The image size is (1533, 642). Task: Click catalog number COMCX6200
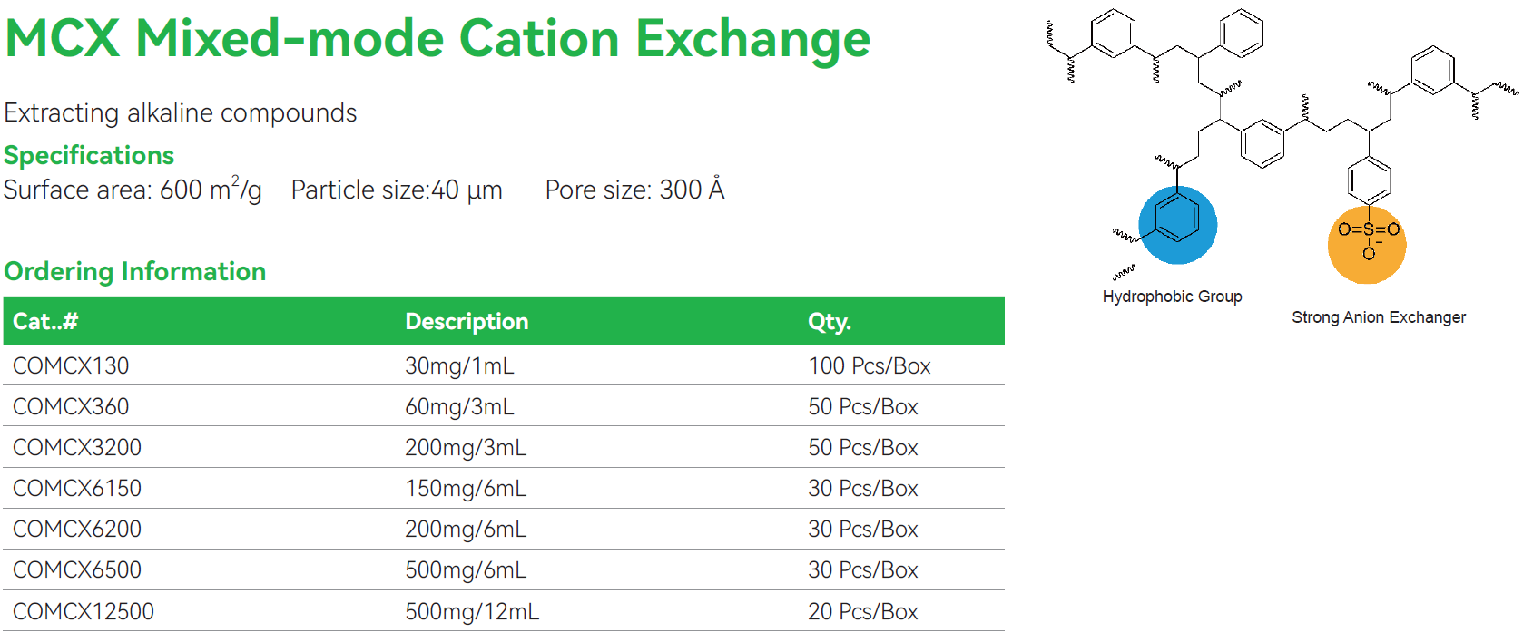pos(77,529)
